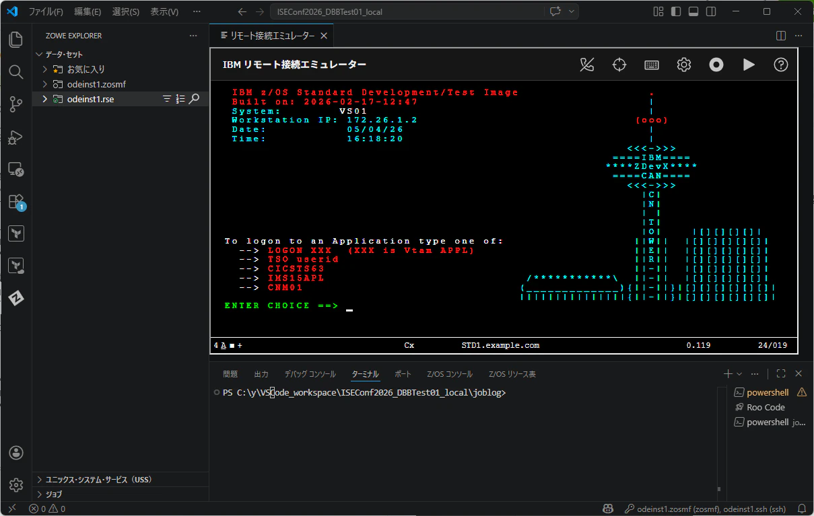Open Remote Explorer view

[x=16, y=169]
